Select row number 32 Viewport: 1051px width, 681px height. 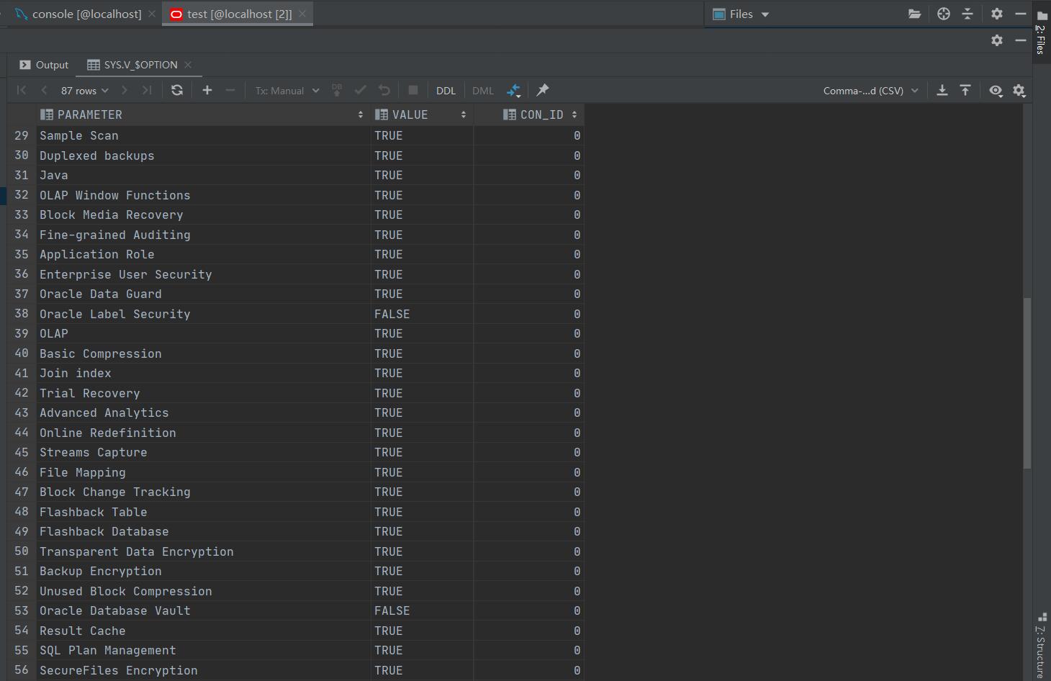point(21,195)
